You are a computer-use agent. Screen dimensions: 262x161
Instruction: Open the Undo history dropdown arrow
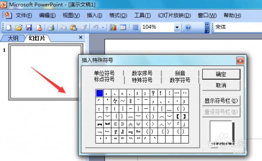click(x=103, y=27)
